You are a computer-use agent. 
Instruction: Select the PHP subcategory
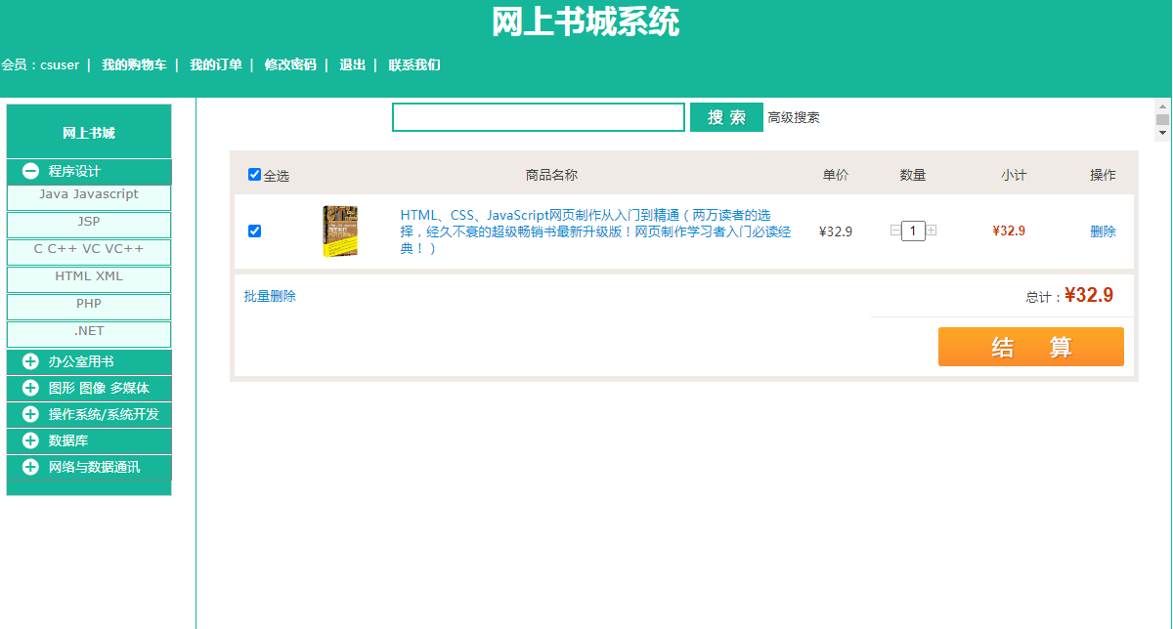coord(89,305)
